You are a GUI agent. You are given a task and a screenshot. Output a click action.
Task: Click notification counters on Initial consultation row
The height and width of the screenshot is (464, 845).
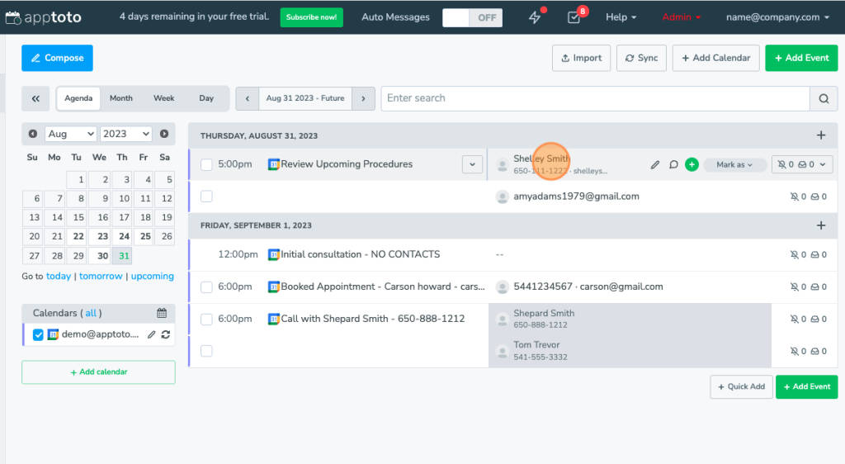click(x=808, y=254)
